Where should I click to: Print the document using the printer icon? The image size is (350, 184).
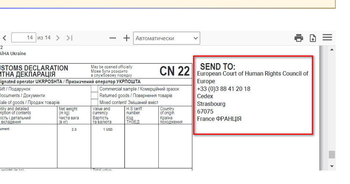(299, 38)
